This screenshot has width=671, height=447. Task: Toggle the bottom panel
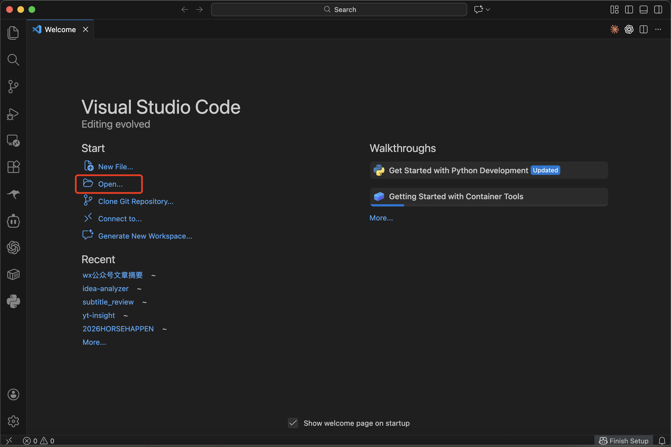tap(643, 9)
